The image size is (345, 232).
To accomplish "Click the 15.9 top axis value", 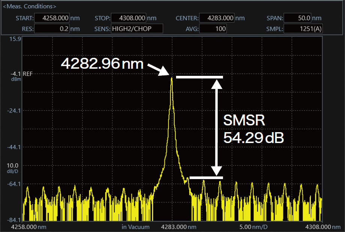I will click(15, 39).
